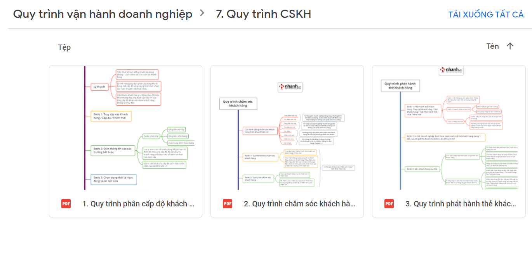Open file name 2. Quy trình chăm sóc
This screenshot has height=254, width=532.
point(299,204)
